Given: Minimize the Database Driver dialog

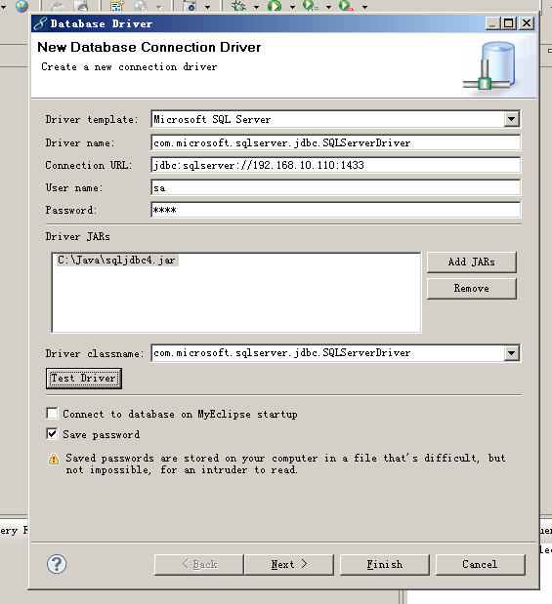Looking at the screenshot, I should (x=492, y=23).
